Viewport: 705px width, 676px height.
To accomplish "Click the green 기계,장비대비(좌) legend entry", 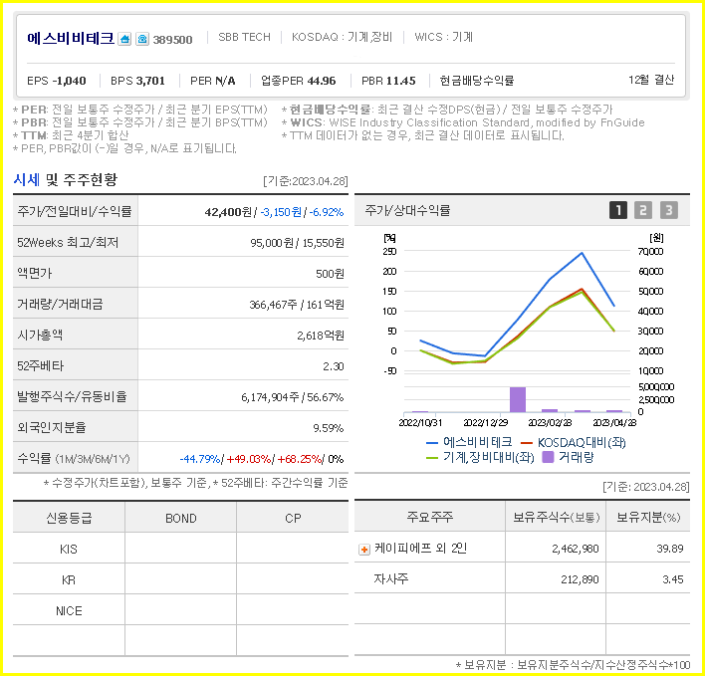I will pos(480,458).
